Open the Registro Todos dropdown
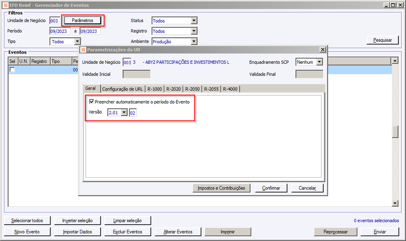Image resolution: width=406 pixels, height=241 pixels. point(194,31)
